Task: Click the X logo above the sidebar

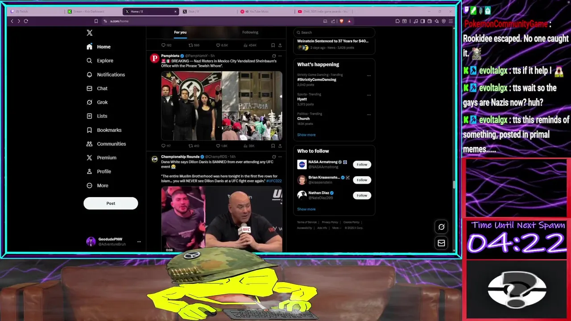Action: [x=90, y=33]
